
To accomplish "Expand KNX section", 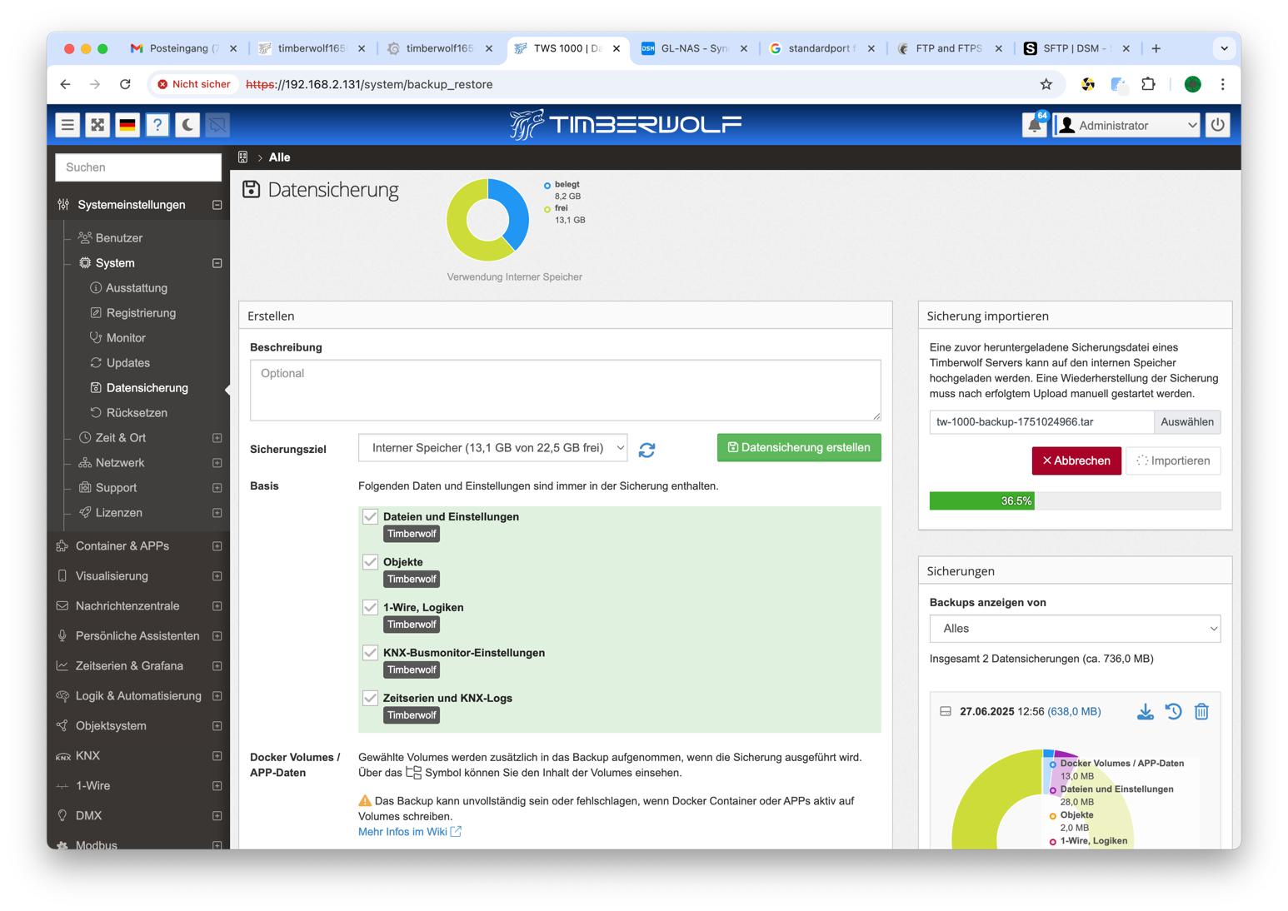I will point(217,756).
